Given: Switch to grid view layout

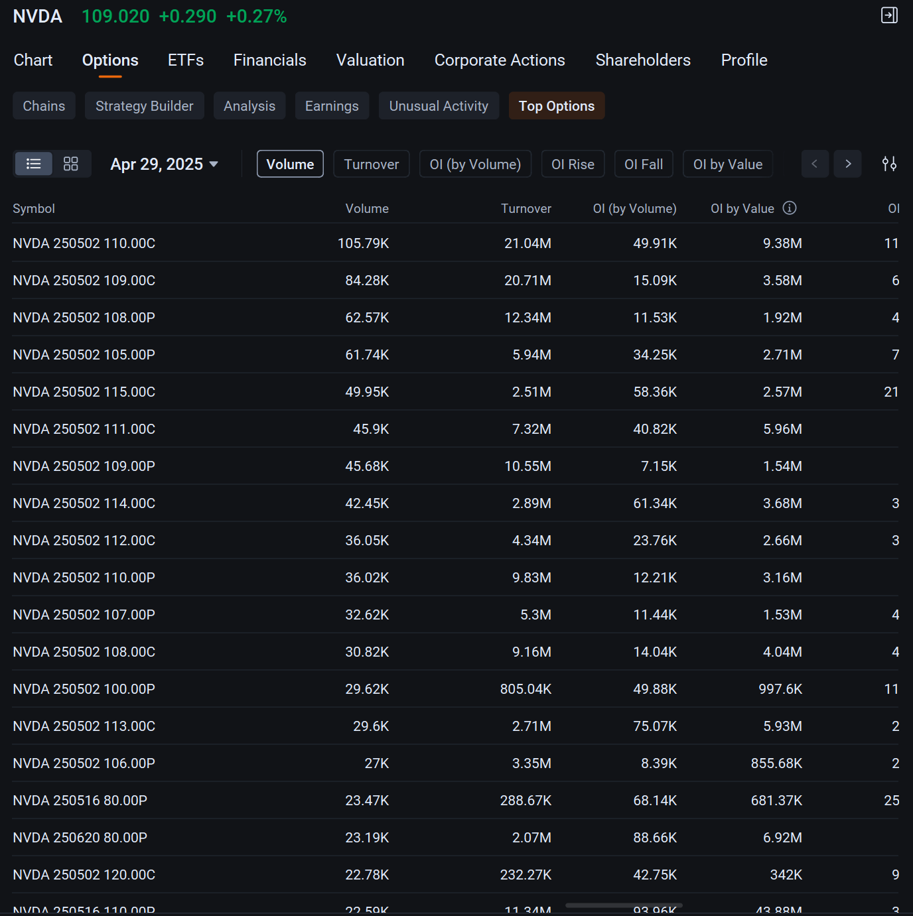Looking at the screenshot, I should [71, 164].
